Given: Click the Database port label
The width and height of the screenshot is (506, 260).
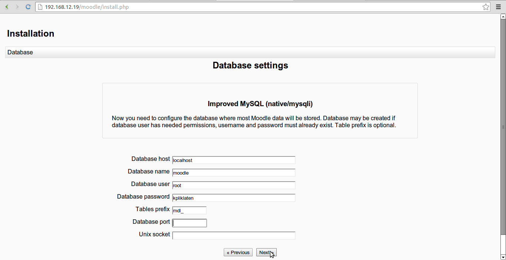Looking at the screenshot, I should tap(151, 222).
